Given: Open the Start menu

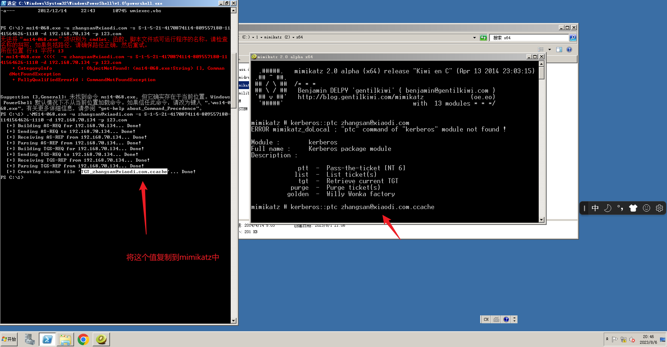Looking at the screenshot, I should click(x=9, y=339).
